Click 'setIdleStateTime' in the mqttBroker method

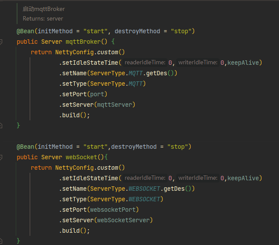coord(90,63)
